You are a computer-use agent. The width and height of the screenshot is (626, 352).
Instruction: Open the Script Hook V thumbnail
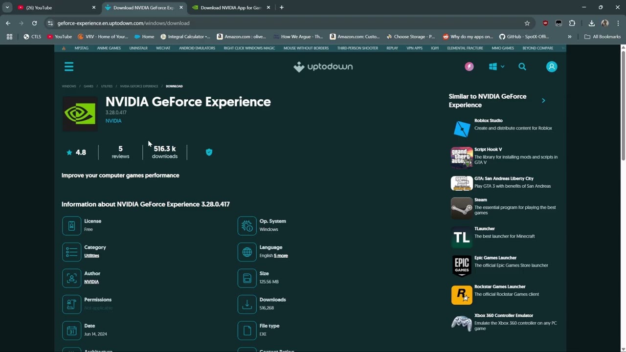pos(462,157)
